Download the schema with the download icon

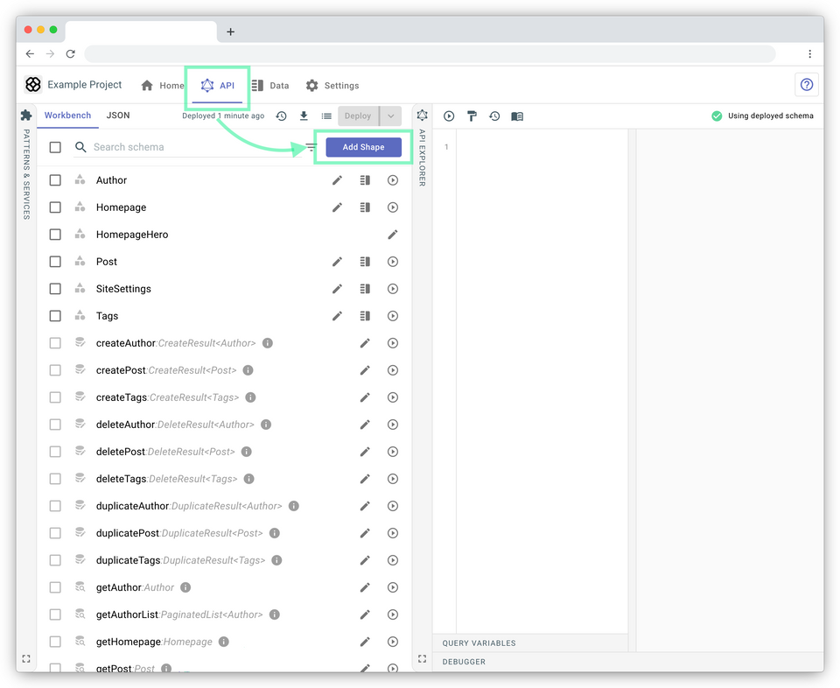[304, 116]
